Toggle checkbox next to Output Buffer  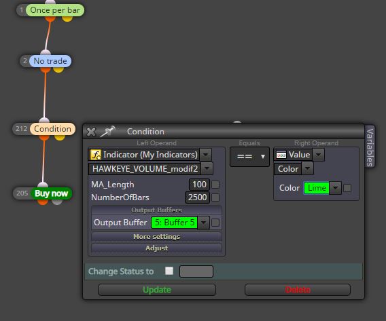point(215,223)
